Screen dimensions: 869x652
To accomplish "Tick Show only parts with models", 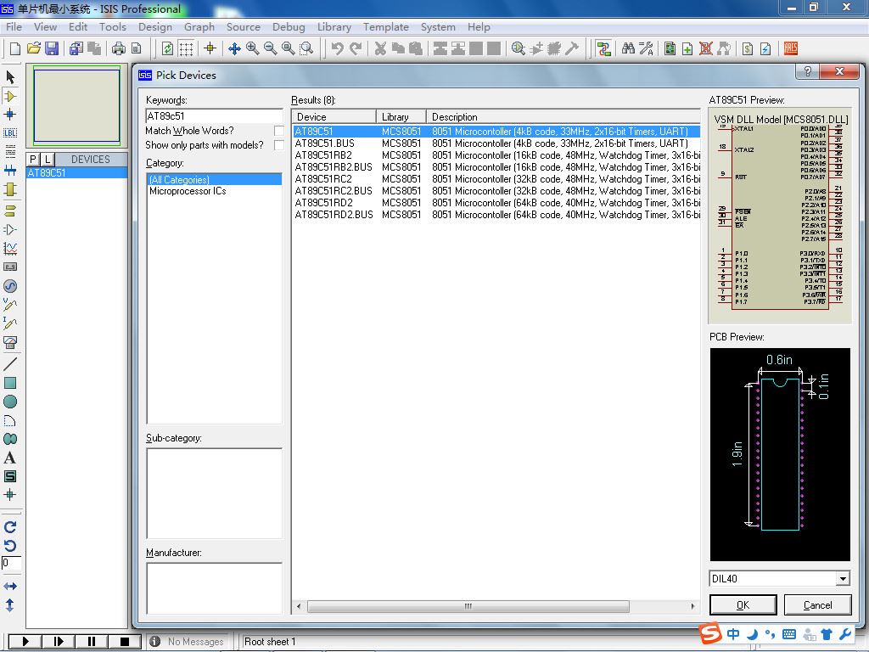I will pos(278,145).
